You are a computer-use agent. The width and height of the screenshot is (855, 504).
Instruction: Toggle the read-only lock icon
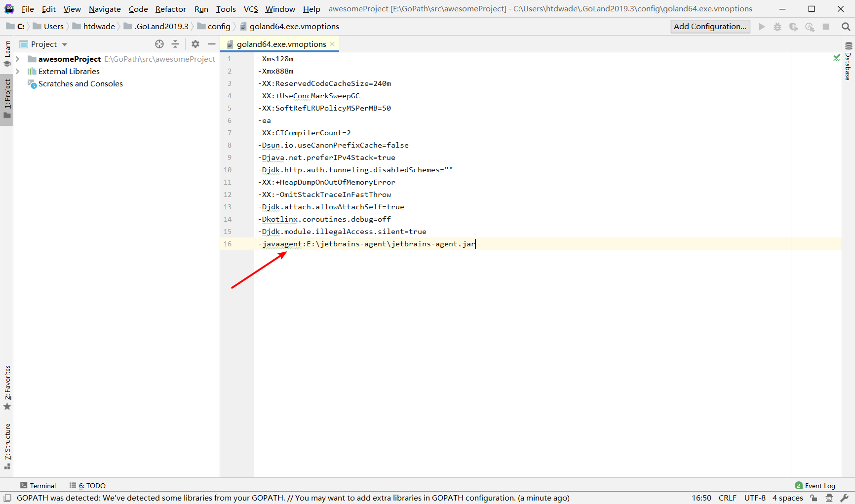coord(814,498)
